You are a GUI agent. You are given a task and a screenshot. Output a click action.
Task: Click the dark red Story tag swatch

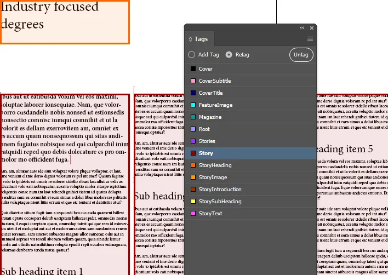pyautogui.click(x=193, y=153)
